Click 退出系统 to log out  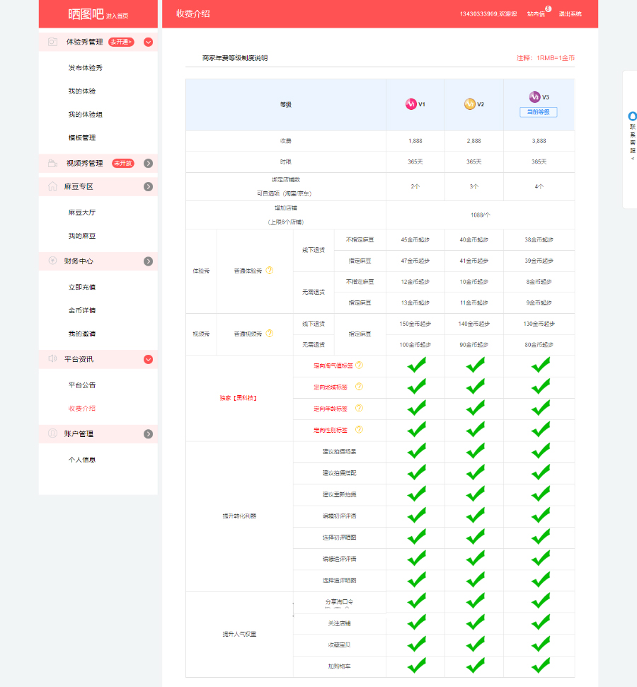pyautogui.click(x=570, y=14)
